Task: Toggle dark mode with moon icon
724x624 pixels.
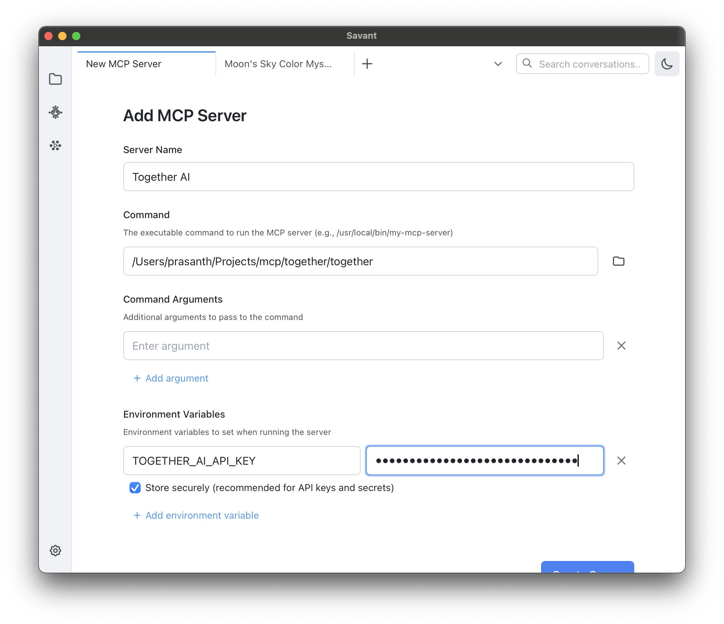Action: 667,64
